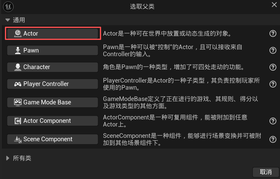Click Scene Component help question mark

[x=273, y=139]
